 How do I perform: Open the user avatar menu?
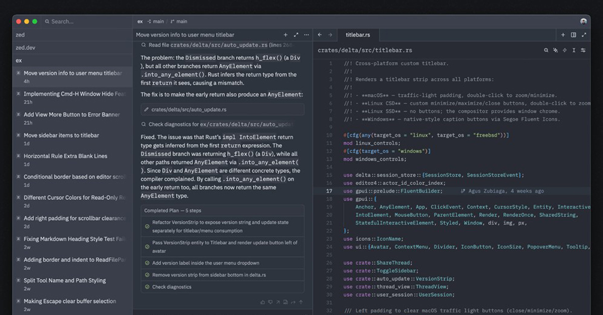[x=583, y=22]
